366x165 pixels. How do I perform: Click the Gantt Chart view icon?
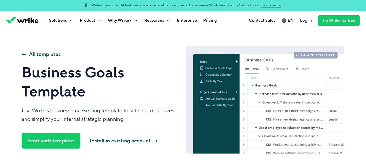[268, 69]
